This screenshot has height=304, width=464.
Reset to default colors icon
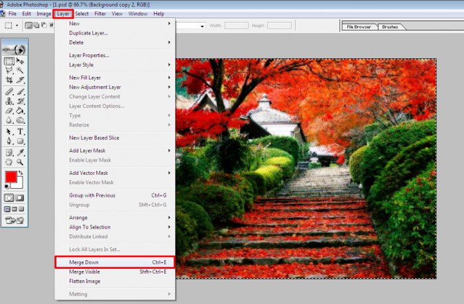[7, 186]
